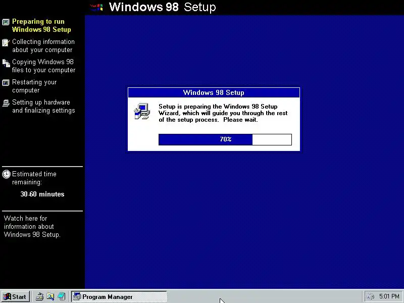Click the first quick launch icon beside Start

pyautogui.click(x=39, y=297)
